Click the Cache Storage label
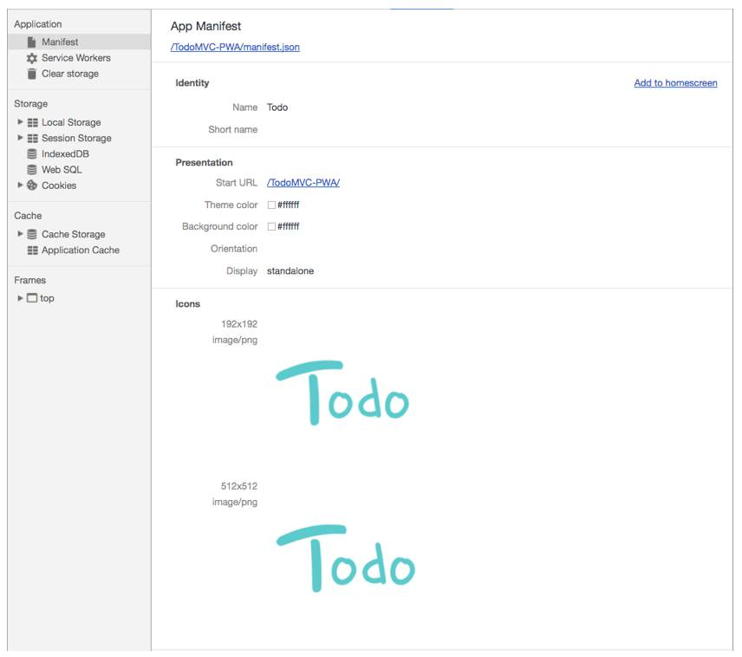The image size is (742, 657). pos(74,234)
